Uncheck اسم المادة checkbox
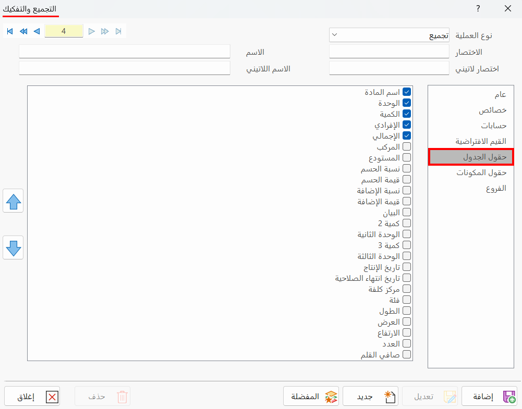Image resolution: width=522 pixels, height=409 pixels. tap(406, 92)
